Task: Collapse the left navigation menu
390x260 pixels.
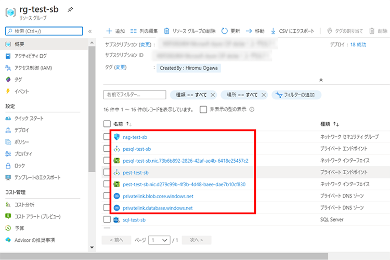Action: point(90,31)
